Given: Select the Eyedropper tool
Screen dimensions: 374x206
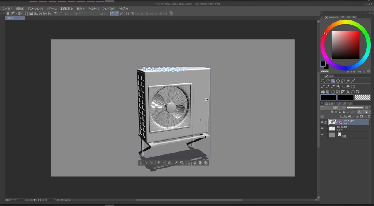Looking at the screenshot, I should point(353,81).
